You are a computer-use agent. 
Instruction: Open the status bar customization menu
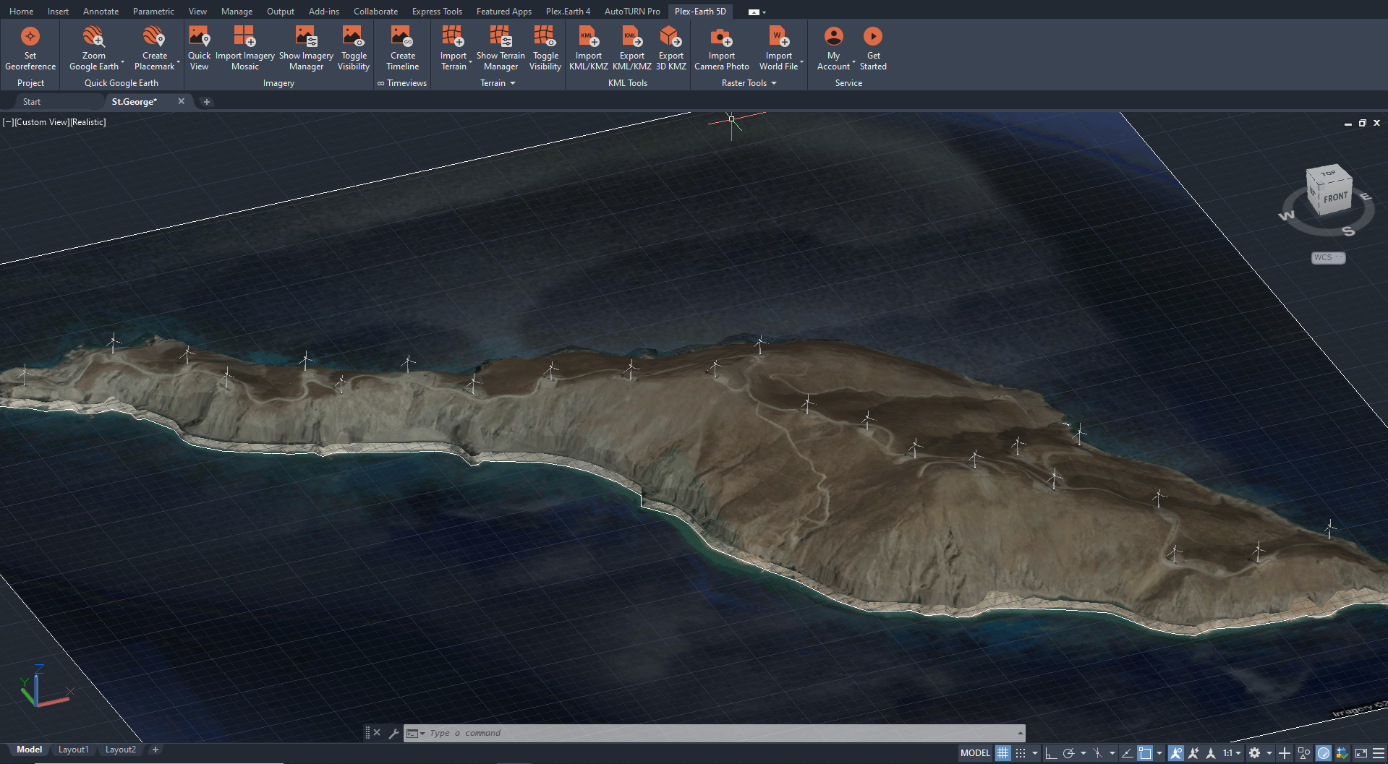tap(1379, 753)
